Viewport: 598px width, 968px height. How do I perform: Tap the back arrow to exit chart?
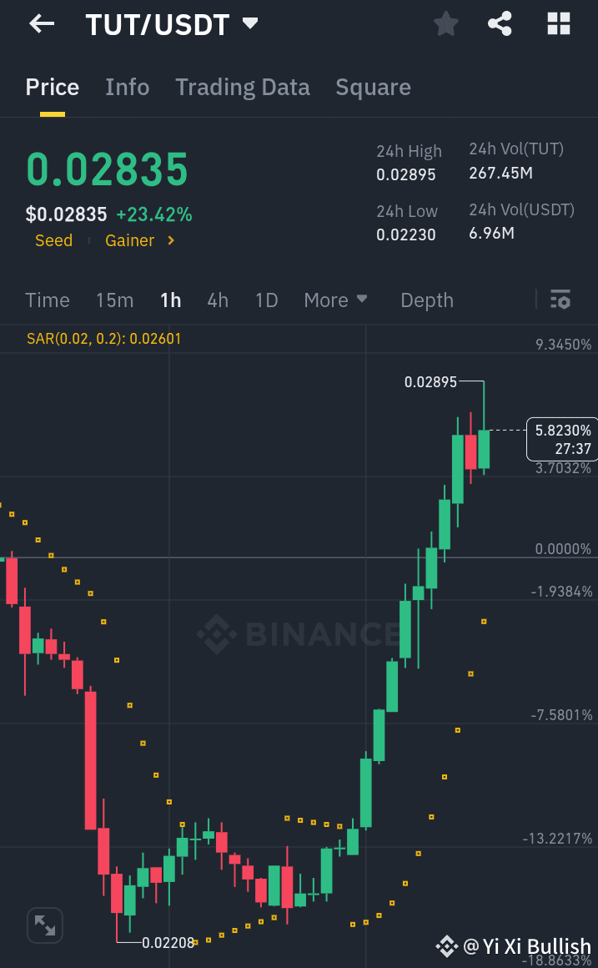click(x=40, y=23)
